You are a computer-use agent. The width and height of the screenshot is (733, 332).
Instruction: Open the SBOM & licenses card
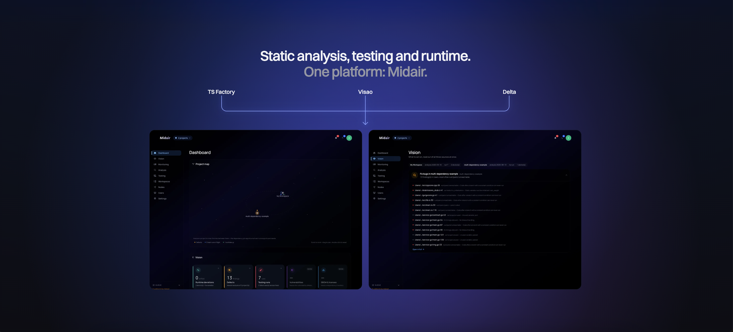coord(332,277)
